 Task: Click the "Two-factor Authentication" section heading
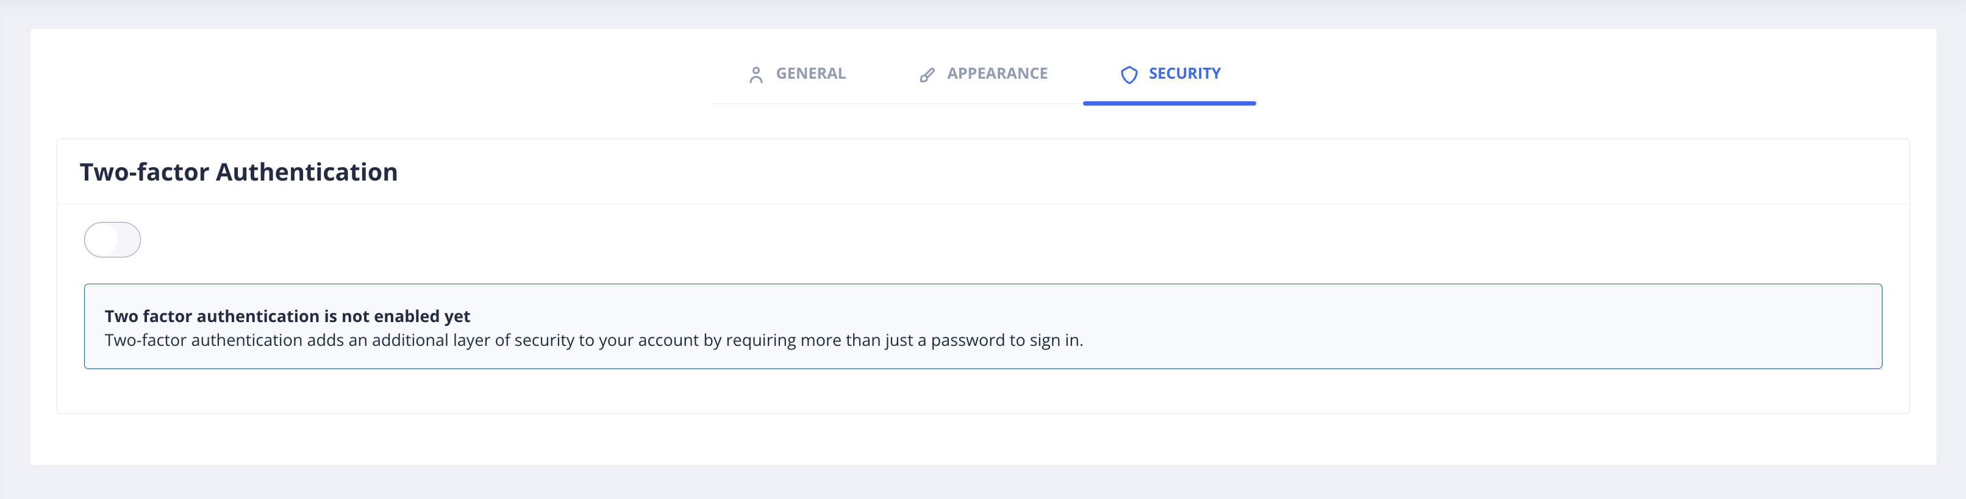(x=238, y=173)
